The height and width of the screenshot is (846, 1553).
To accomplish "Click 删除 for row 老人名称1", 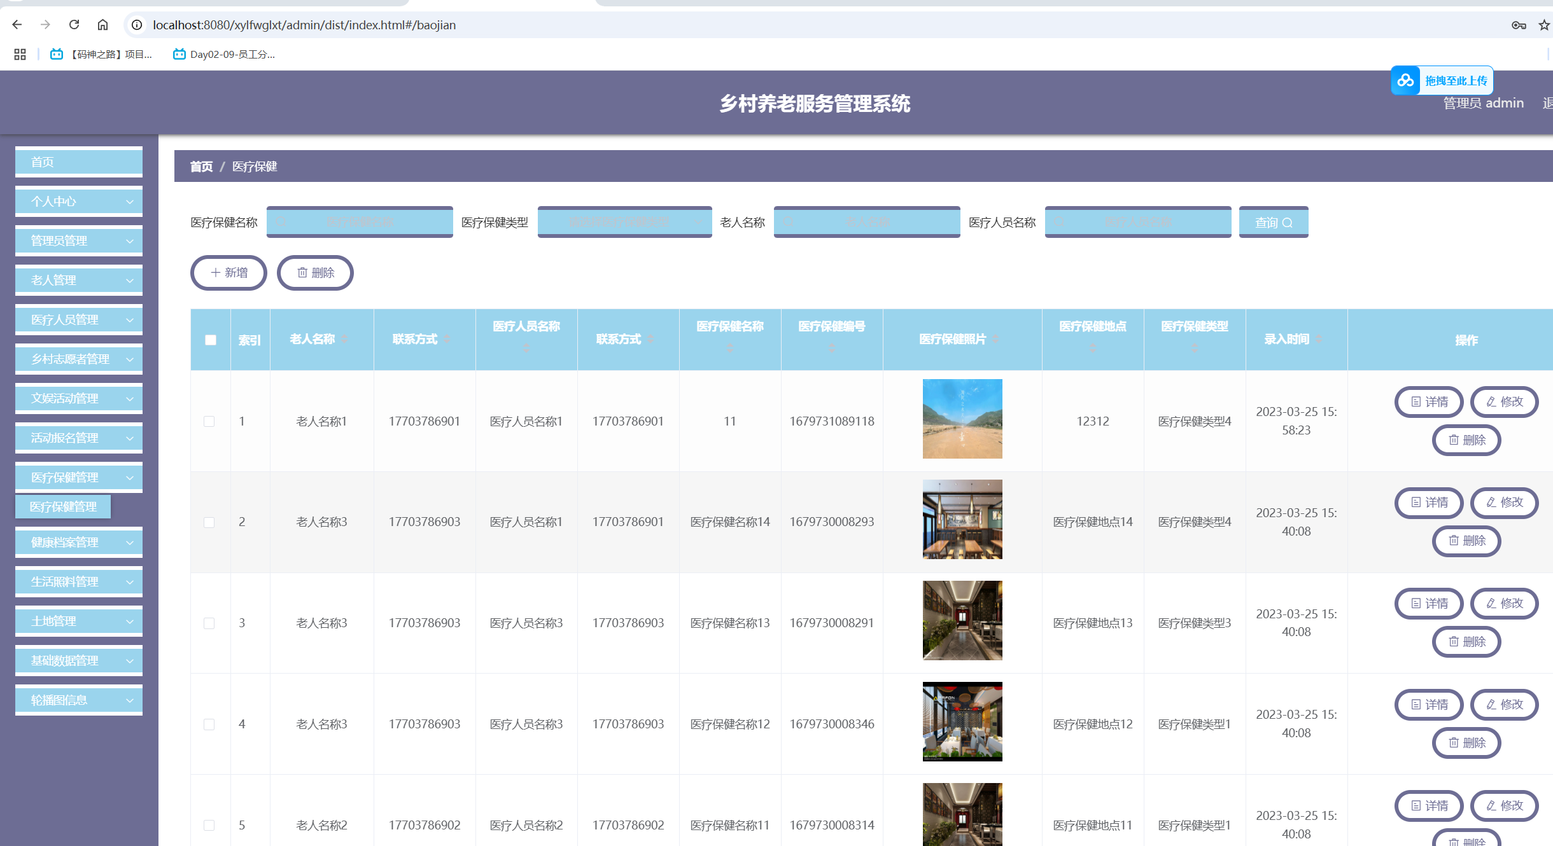I will pyautogui.click(x=1466, y=440).
